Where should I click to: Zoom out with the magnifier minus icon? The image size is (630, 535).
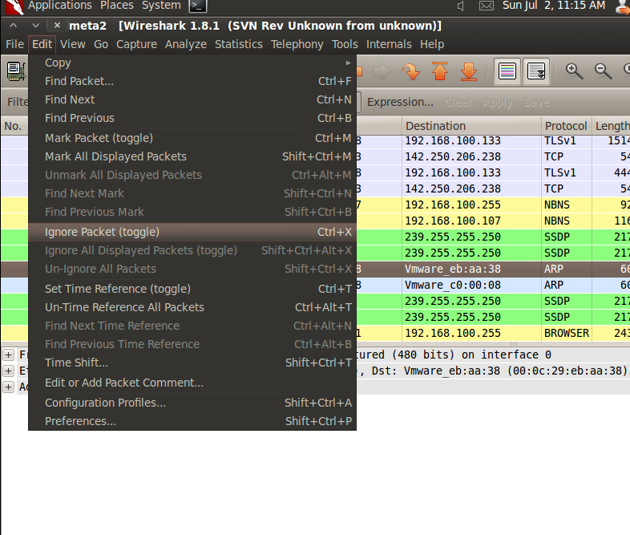tap(603, 71)
